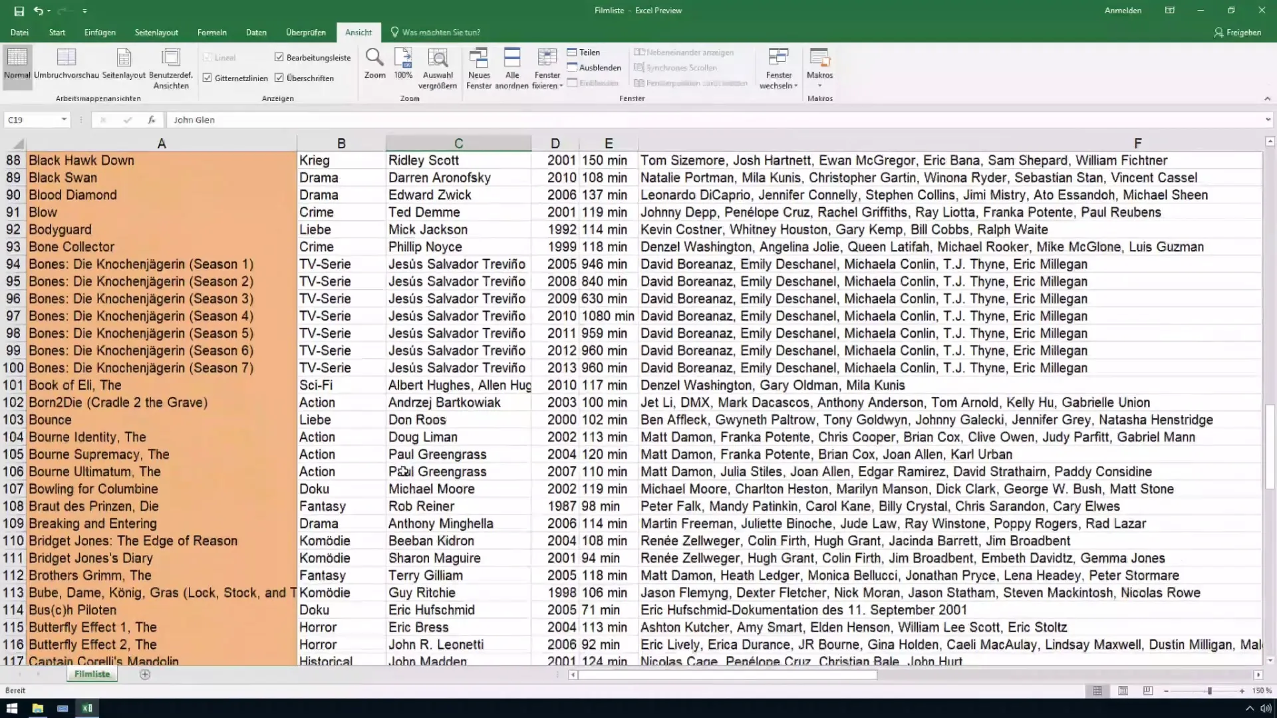Set zoom to 100%
The image size is (1277, 718).
click(403, 64)
